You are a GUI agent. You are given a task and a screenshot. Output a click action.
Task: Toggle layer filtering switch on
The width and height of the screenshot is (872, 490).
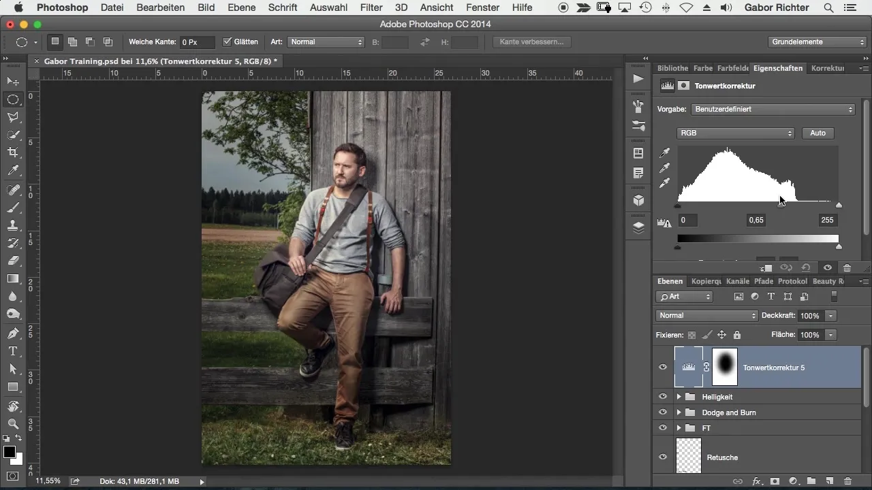(834, 297)
